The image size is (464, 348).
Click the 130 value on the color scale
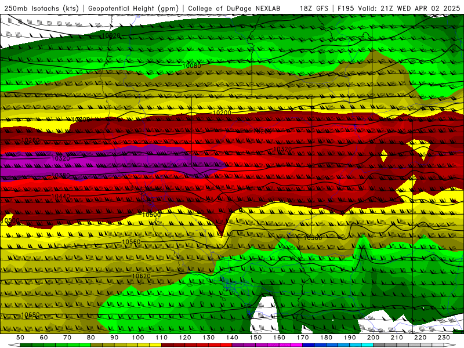(209, 338)
